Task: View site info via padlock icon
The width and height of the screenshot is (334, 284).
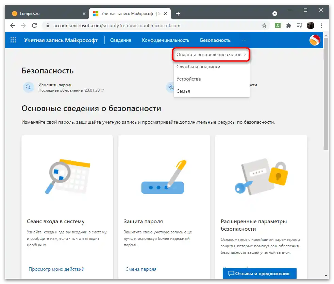Action: [48, 25]
